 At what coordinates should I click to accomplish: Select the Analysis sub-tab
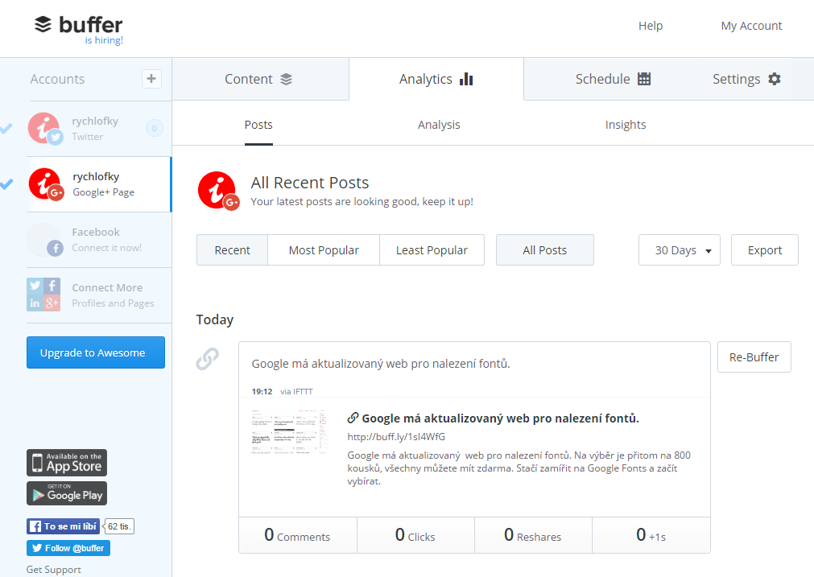439,125
